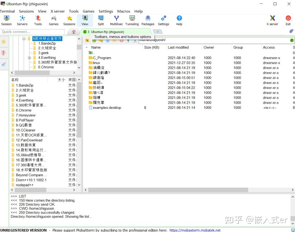Viewport: 295px width, 232px height.
Task: Upload a file to the remote server
Action: (128, 40)
